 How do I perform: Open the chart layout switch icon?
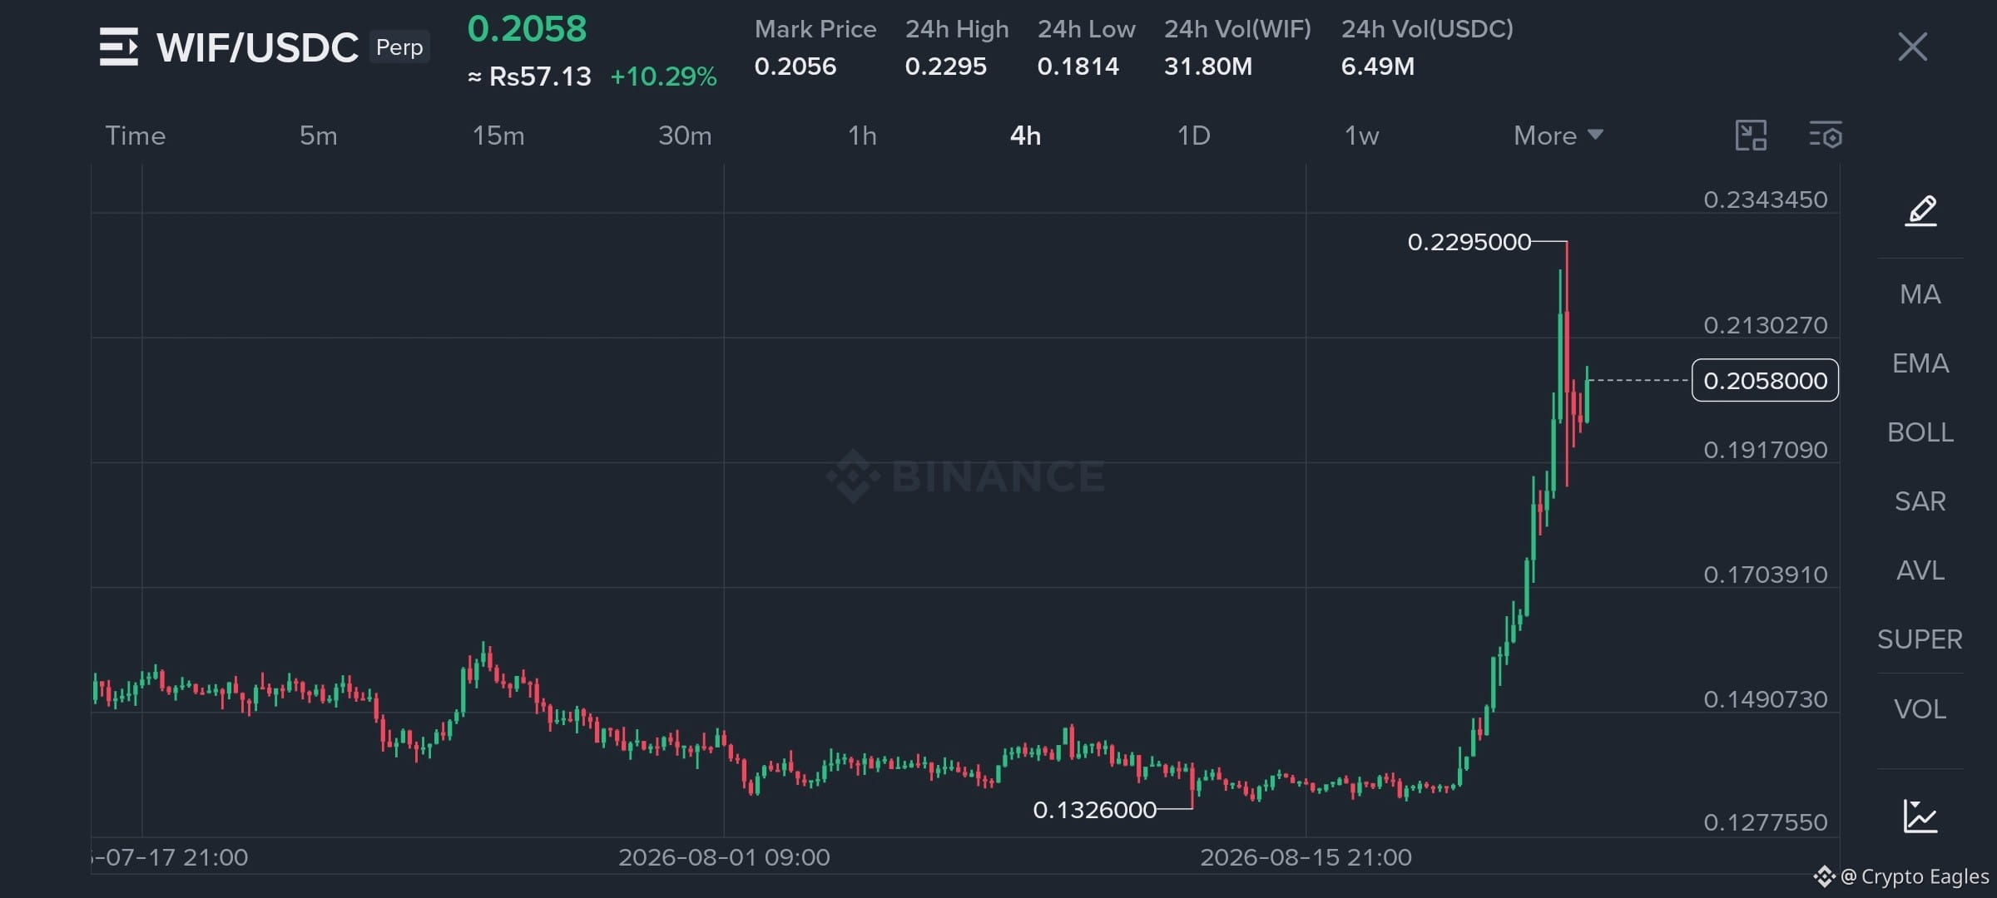[x=1751, y=135]
